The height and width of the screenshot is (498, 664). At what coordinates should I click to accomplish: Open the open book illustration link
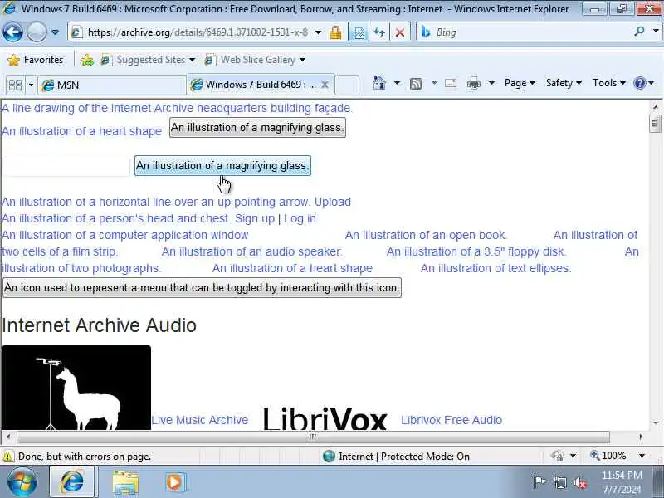coord(426,235)
